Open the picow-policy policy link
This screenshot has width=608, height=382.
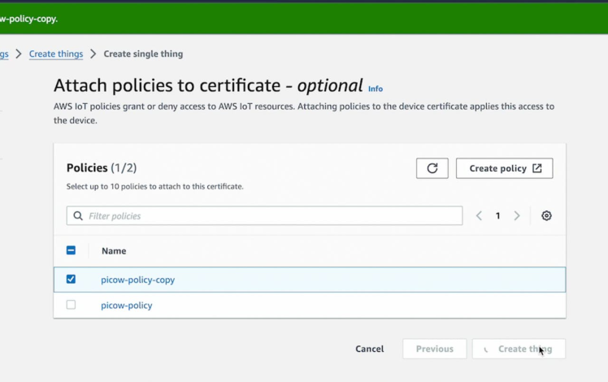click(x=126, y=306)
